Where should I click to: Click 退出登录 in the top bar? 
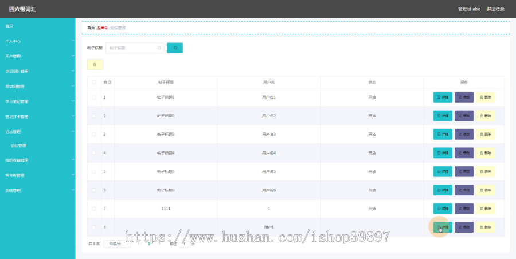tap(495, 9)
